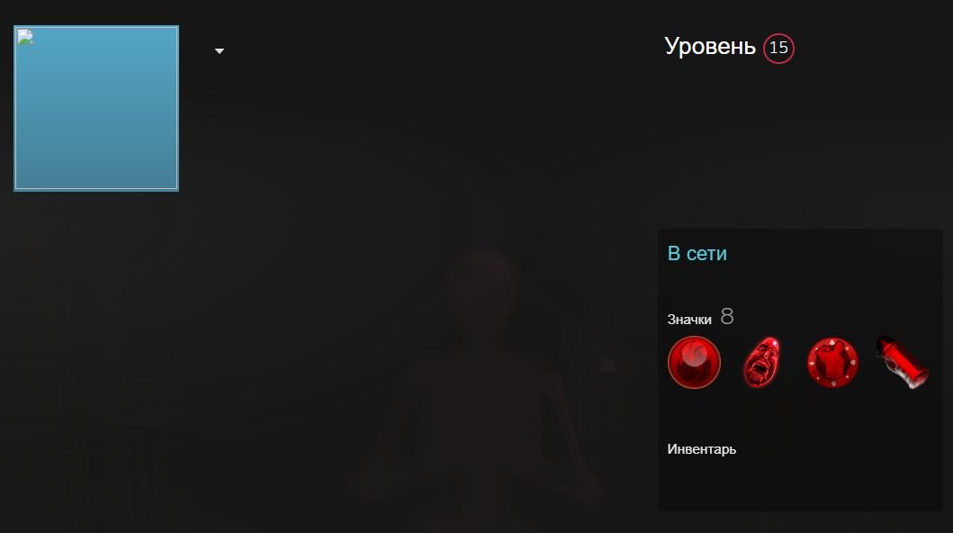Open the blue profile avatar image
Screen dimensions: 953x533
(x=96, y=108)
